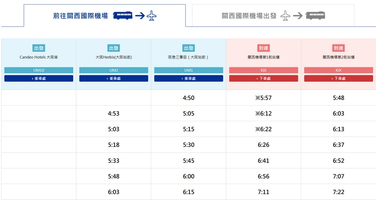Select the 5:33 departure time cell
376x200 pixels.
click(114, 161)
